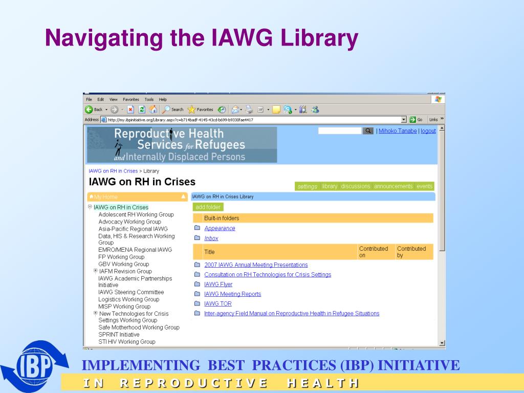The width and height of the screenshot is (524, 393).
Task: Click the Appearance folder icon
Action: (197, 228)
